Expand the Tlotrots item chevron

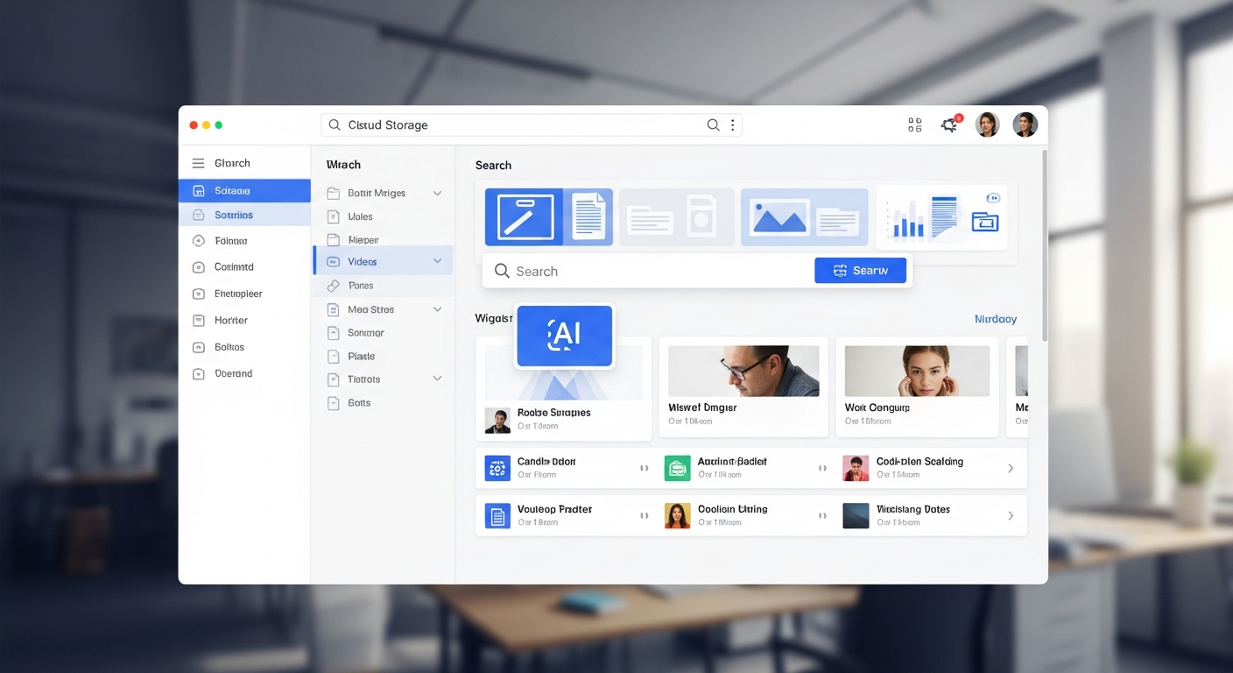[x=437, y=379]
